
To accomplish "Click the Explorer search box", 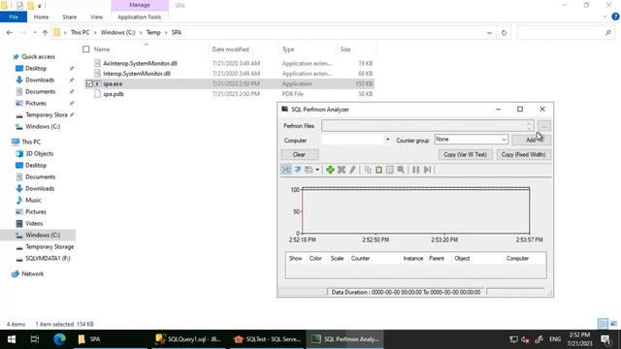I will point(566,32).
